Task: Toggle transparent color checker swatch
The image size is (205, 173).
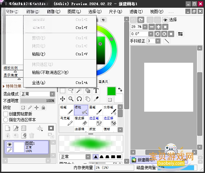Action: (110, 100)
